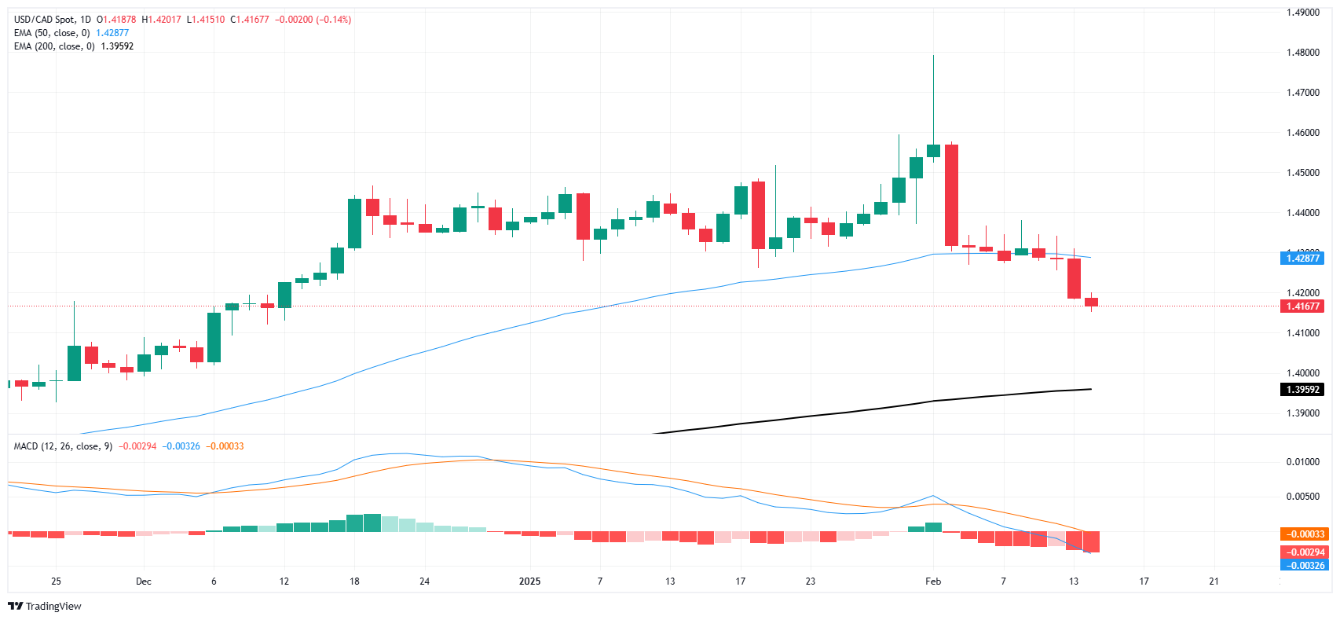Select the EMA (50, close, 0) legend
The width and height of the screenshot is (1340, 620).
pyautogui.click(x=52, y=33)
